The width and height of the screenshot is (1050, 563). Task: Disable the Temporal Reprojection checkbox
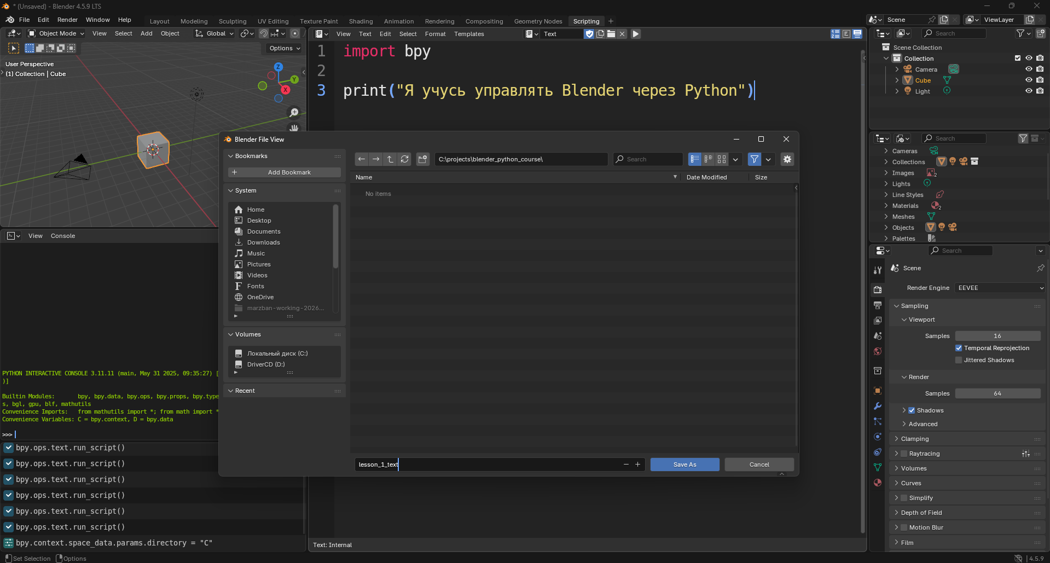[959, 348]
